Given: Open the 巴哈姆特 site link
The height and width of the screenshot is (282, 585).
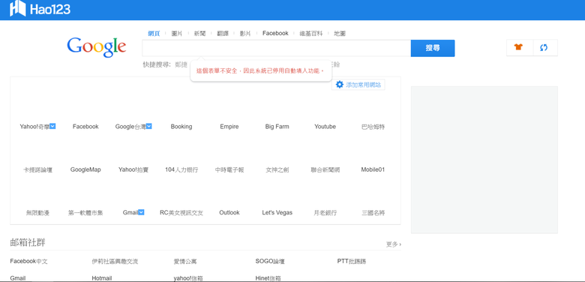Looking at the screenshot, I should (x=373, y=127).
